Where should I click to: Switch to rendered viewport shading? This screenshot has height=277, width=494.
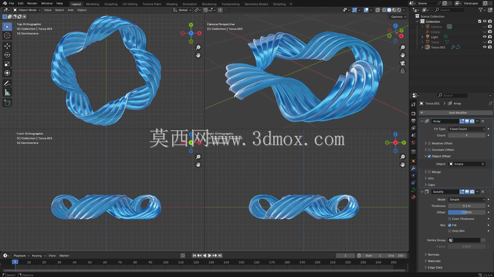tap(399, 10)
